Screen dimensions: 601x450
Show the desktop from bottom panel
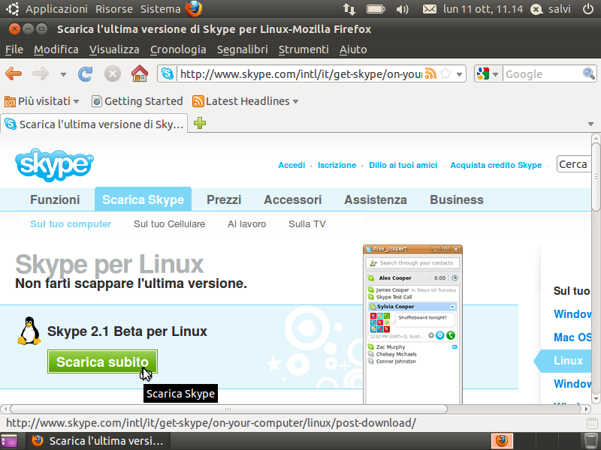[x=9, y=441]
